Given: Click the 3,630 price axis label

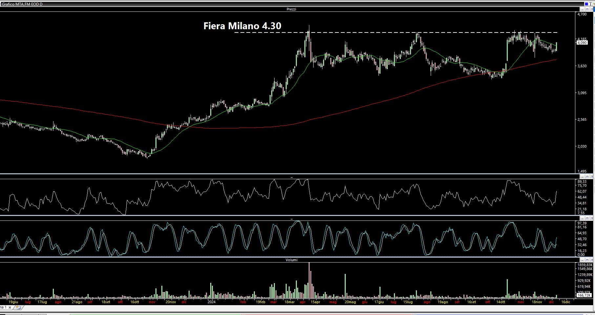Looking at the screenshot, I should click(x=582, y=66).
